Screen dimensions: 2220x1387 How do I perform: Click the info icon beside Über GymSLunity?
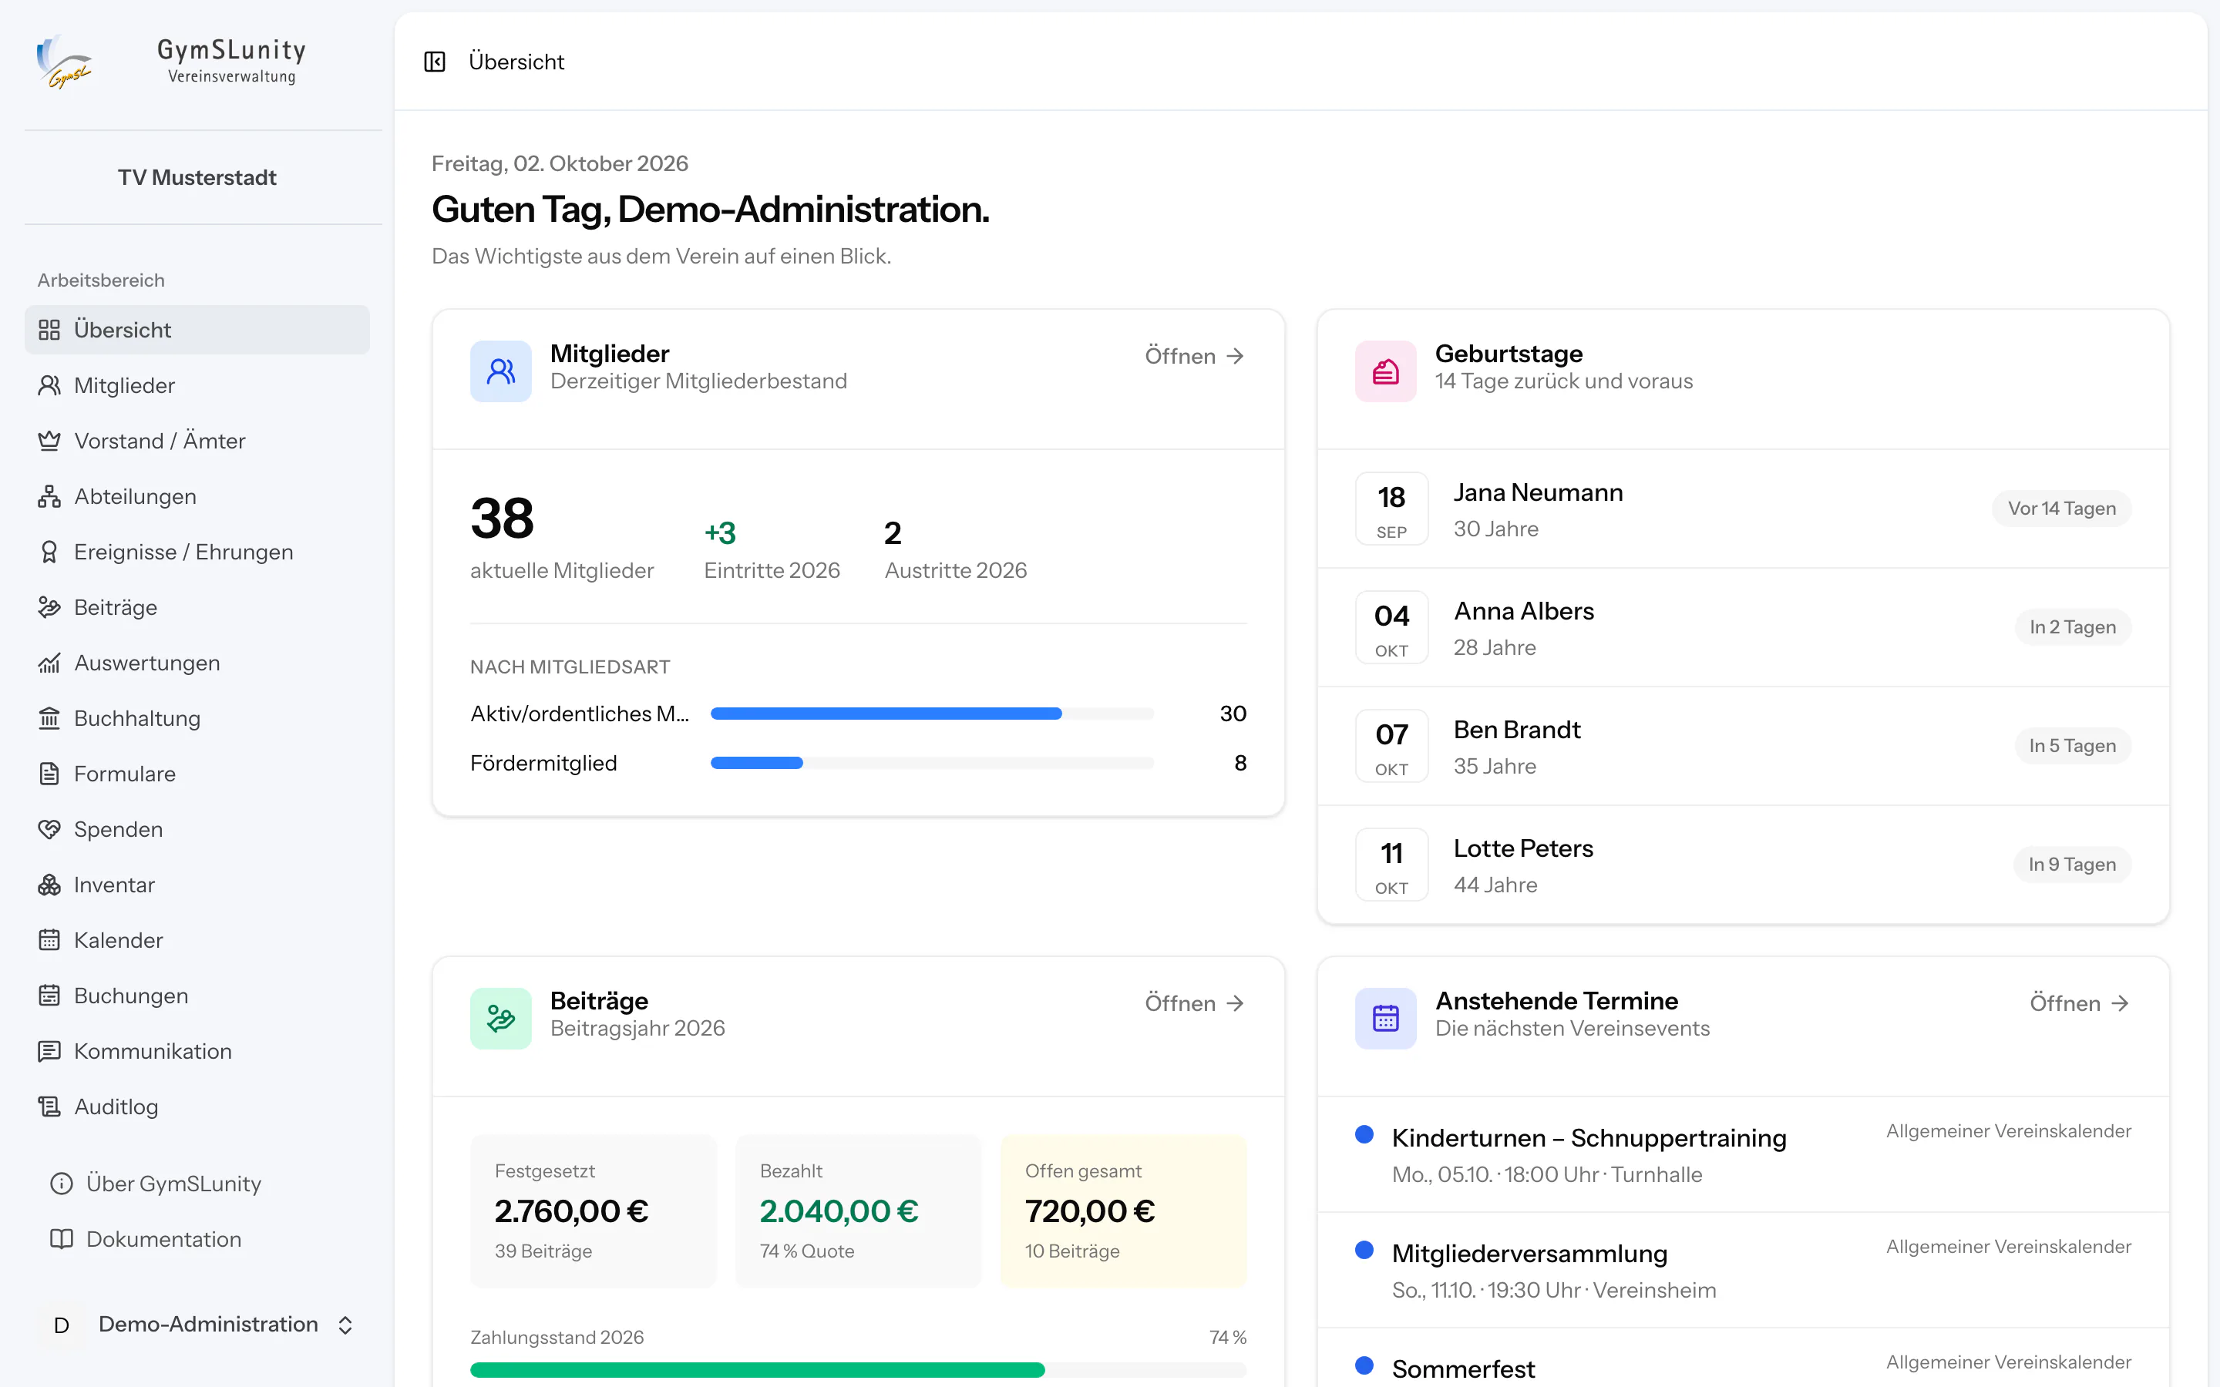point(62,1184)
